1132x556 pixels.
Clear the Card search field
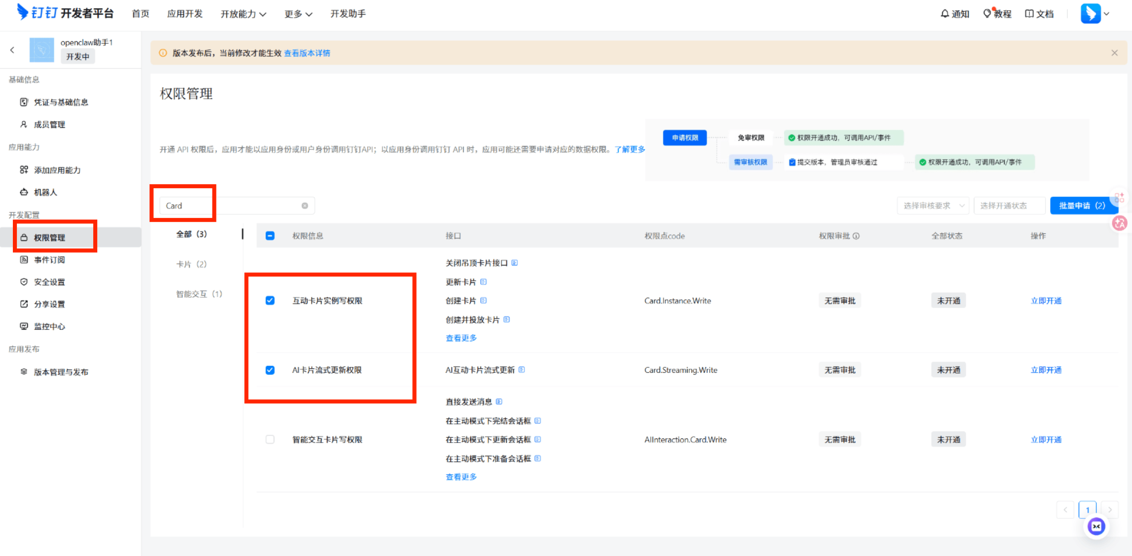(305, 205)
